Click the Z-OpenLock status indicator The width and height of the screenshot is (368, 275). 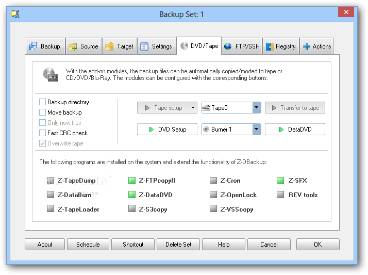pos(213,195)
